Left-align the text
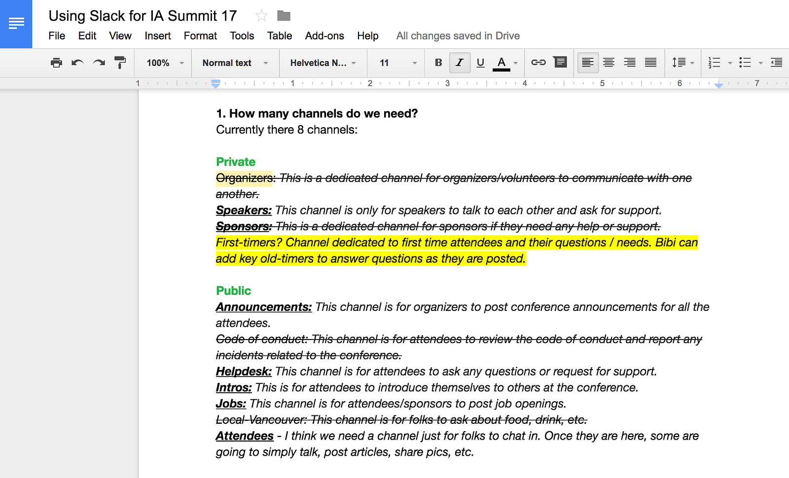Screen dimensions: 789x478 click(588, 63)
